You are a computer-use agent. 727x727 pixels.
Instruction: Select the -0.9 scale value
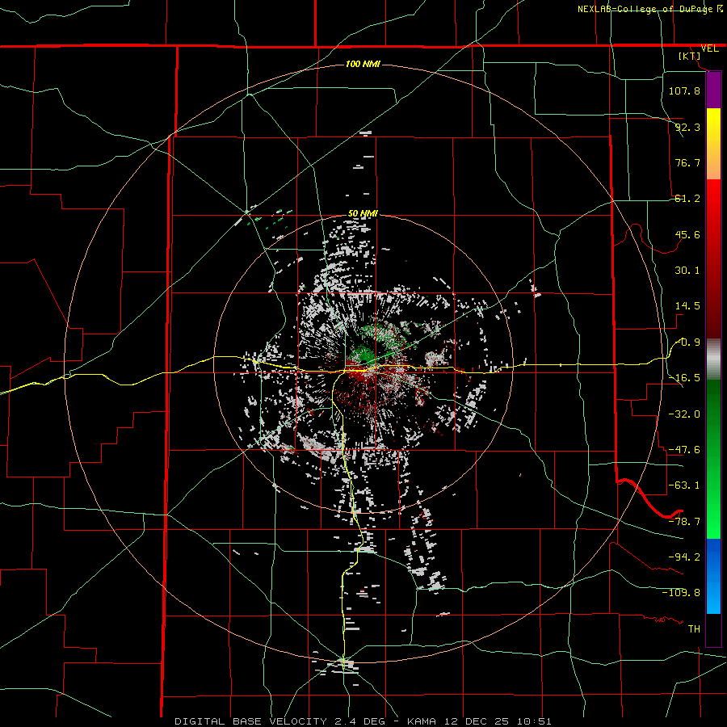point(688,342)
